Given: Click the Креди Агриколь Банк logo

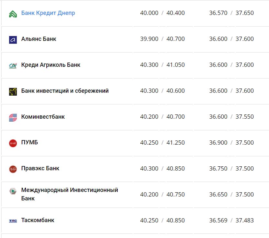Looking at the screenshot, I should [x=13, y=65].
